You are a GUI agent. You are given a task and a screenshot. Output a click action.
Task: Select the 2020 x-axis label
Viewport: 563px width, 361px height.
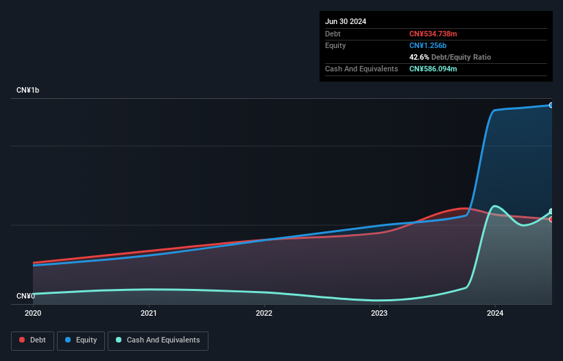(33, 313)
